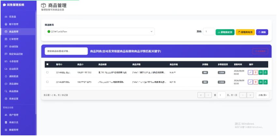This screenshot has width=277, height=137.
Task: Click the 批量删除 batch delete button
Action: pos(260,51)
